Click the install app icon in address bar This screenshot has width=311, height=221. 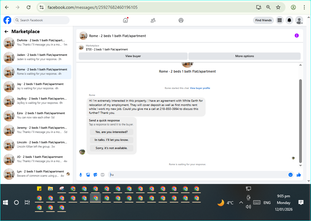[259, 7]
